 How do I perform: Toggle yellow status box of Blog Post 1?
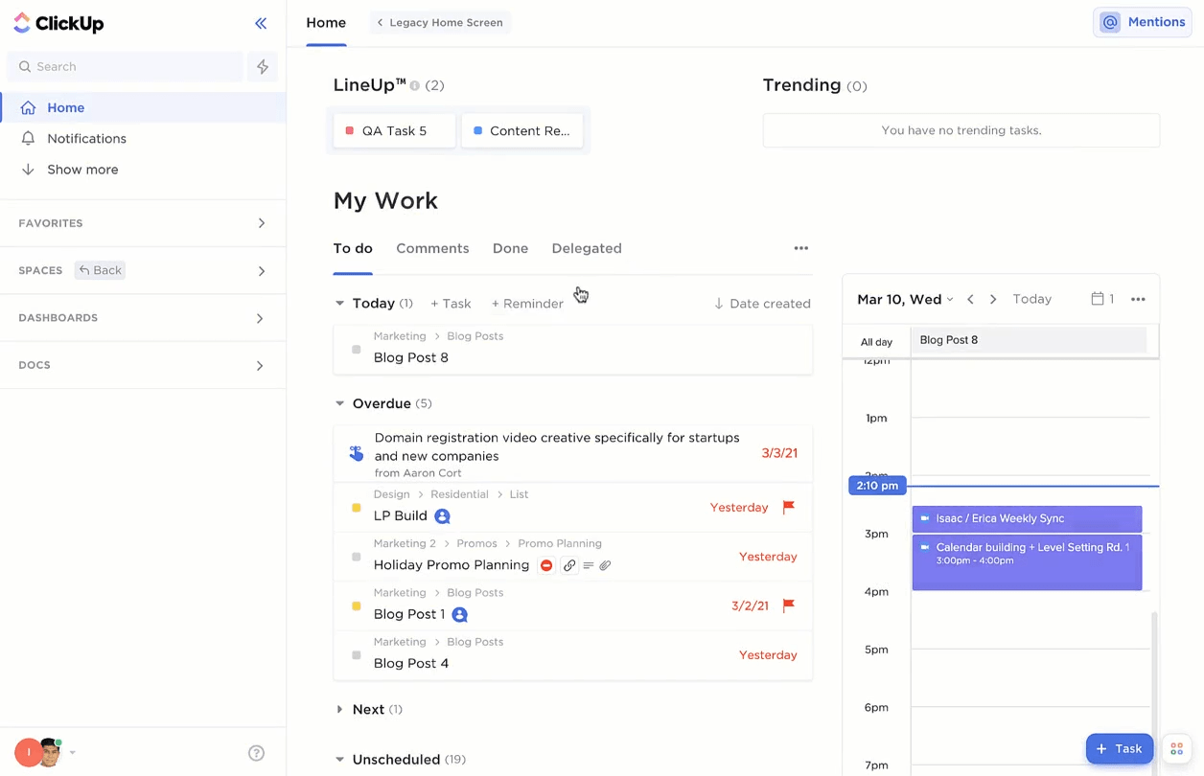pos(357,606)
